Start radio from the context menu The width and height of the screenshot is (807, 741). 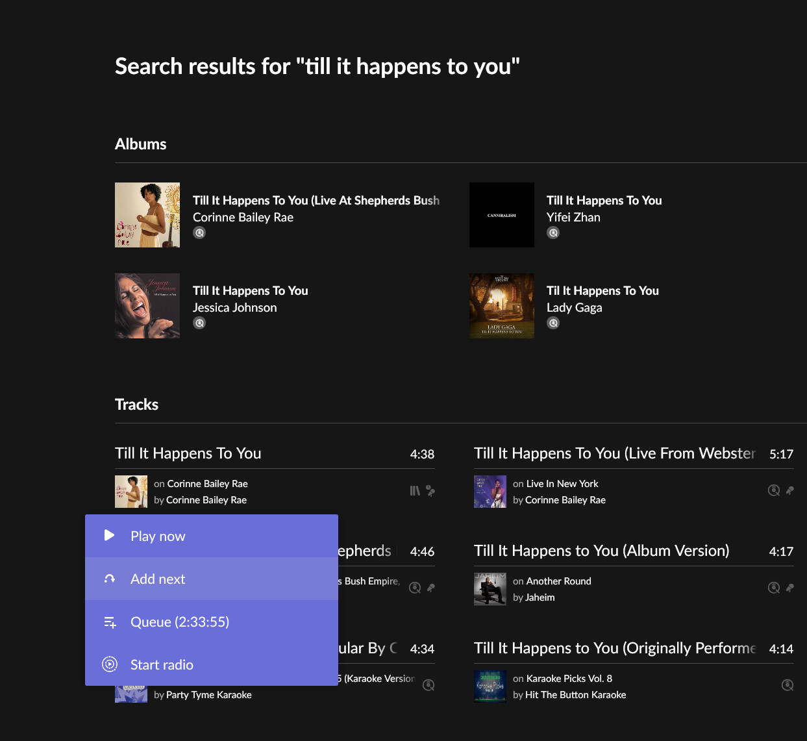coord(162,665)
